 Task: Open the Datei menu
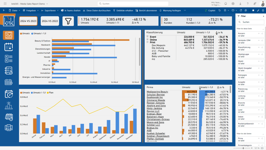coord(14,10)
